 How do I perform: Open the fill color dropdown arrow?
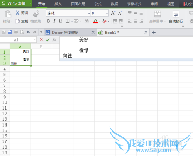pyautogui.click(x=91, y=21)
